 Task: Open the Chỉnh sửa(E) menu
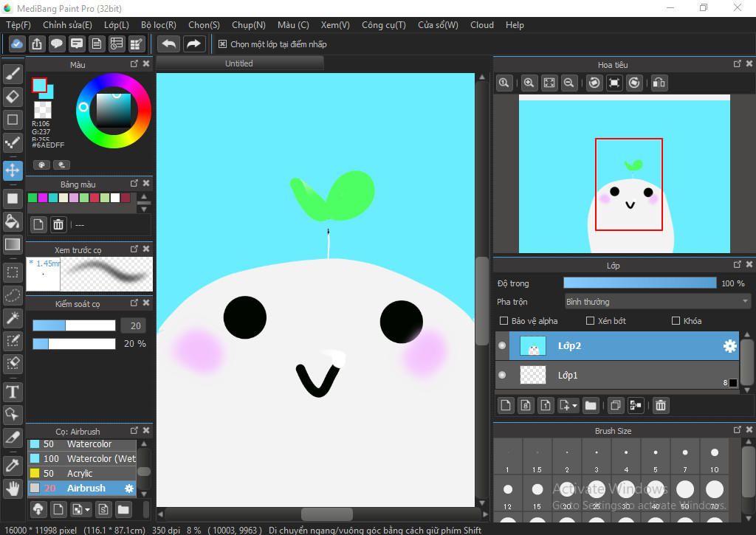coord(67,25)
